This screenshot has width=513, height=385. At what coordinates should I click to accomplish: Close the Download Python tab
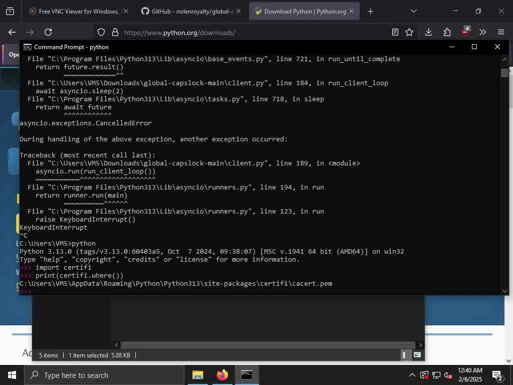click(x=351, y=12)
